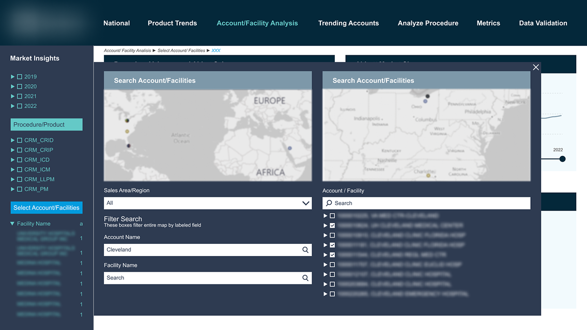Image resolution: width=587 pixels, height=330 pixels.
Task: Select the blue marker near Ohio
Action: [425, 101]
